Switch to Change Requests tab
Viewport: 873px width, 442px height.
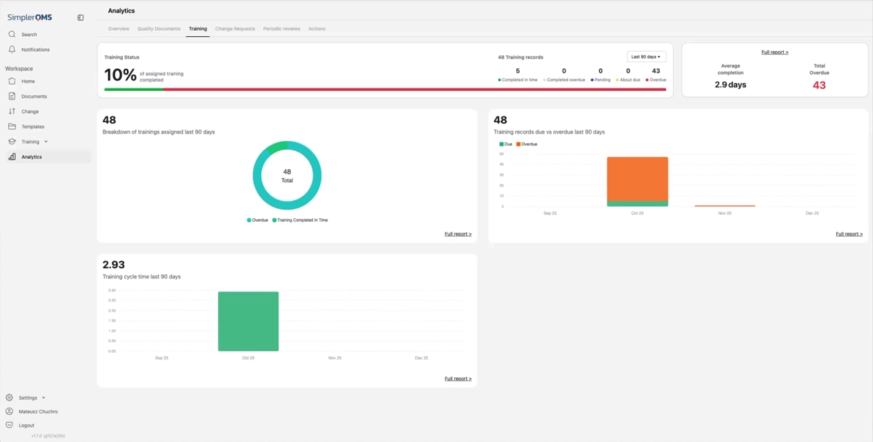[x=235, y=29]
